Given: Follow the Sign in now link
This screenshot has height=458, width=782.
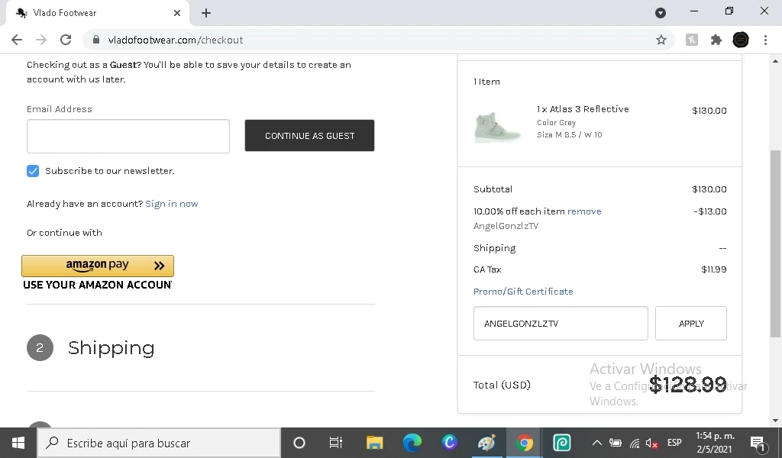Looking at the screenshot, I should click(172, 204).
